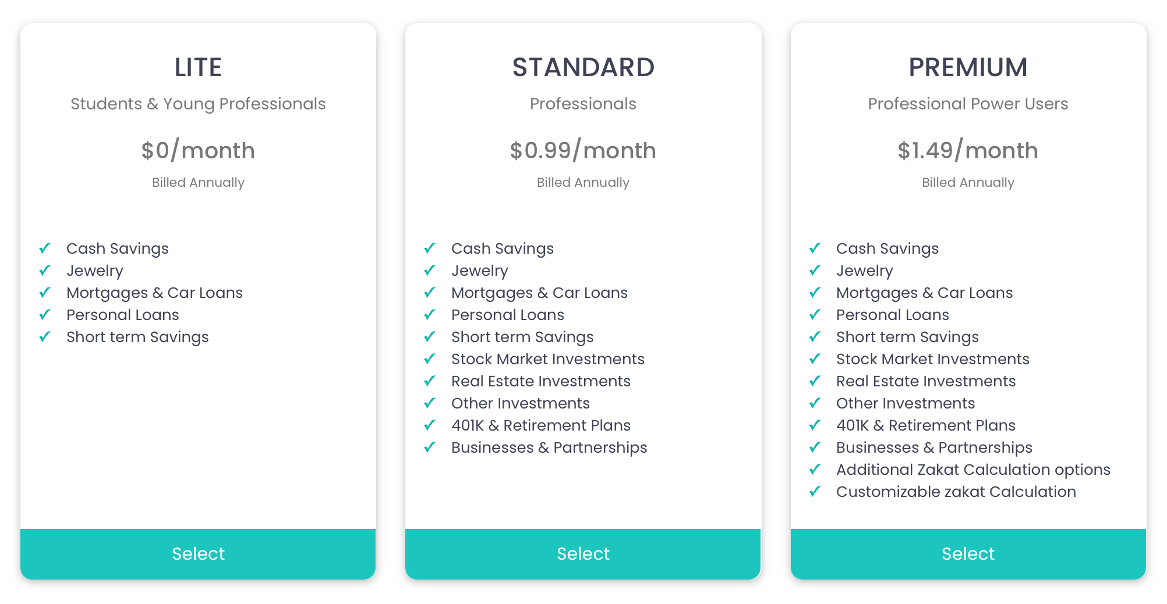Click Standard's Personal Loans feature text
Image resolution: width=1167 pixels, height=604 pixels.
507,315
